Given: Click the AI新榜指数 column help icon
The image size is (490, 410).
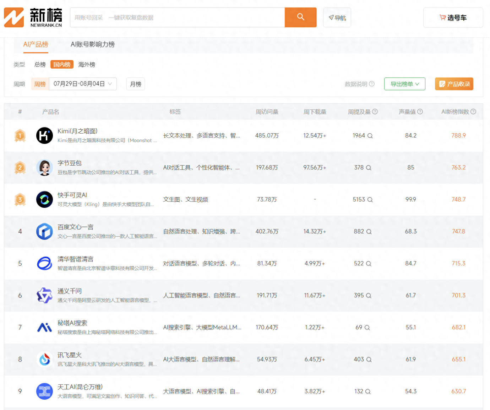Looking at the screenshot, I should tap(473, 112).
